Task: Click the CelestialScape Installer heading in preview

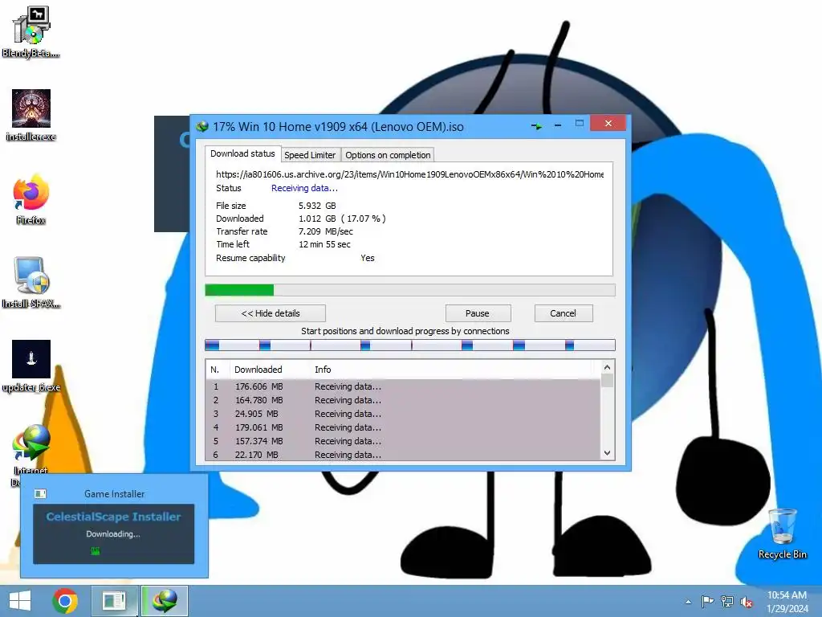Action: tap(113, 517)
